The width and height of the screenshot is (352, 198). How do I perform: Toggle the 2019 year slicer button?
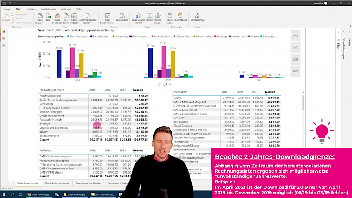(295, 35)
